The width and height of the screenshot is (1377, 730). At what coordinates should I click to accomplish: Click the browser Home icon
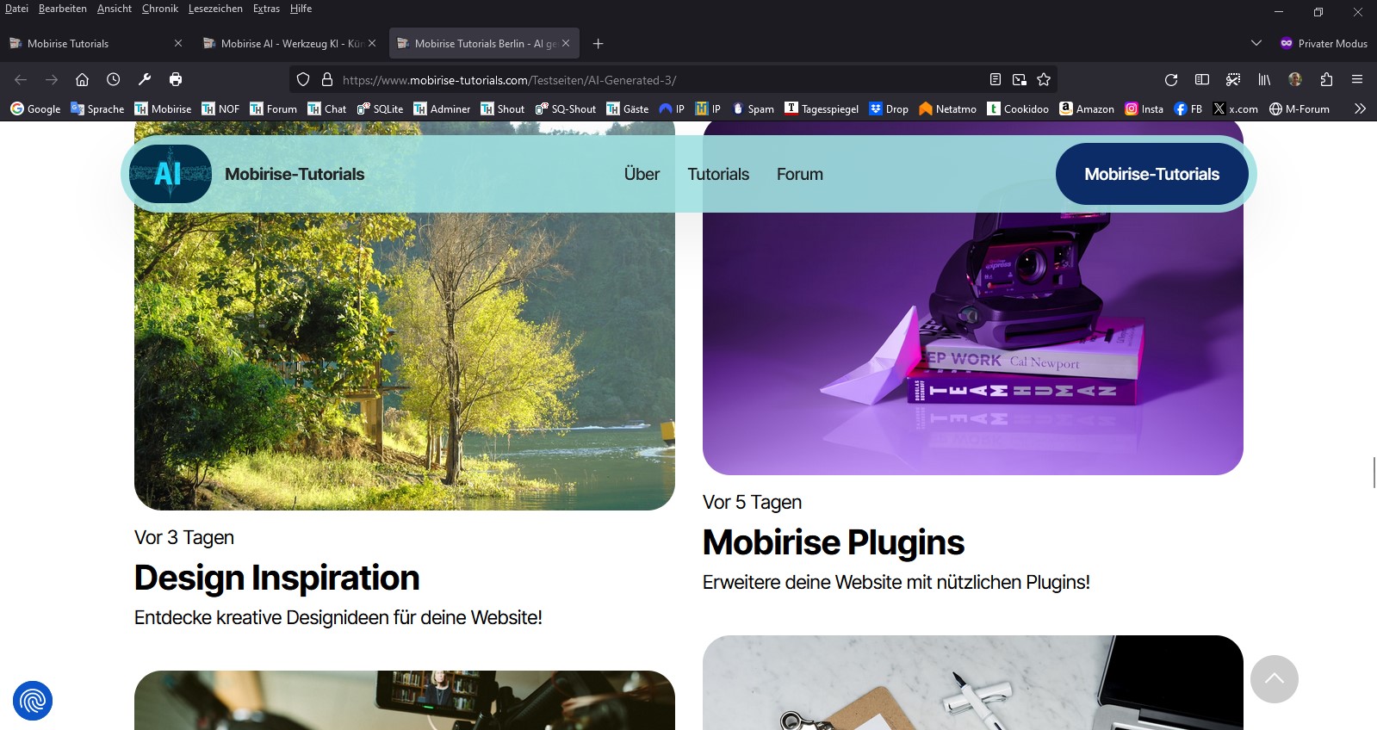tap(83, 79)
